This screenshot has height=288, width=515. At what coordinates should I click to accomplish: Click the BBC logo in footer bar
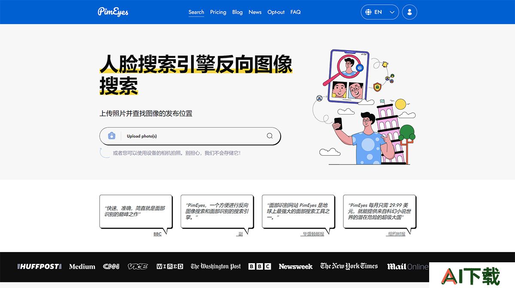tap(260, 267)
